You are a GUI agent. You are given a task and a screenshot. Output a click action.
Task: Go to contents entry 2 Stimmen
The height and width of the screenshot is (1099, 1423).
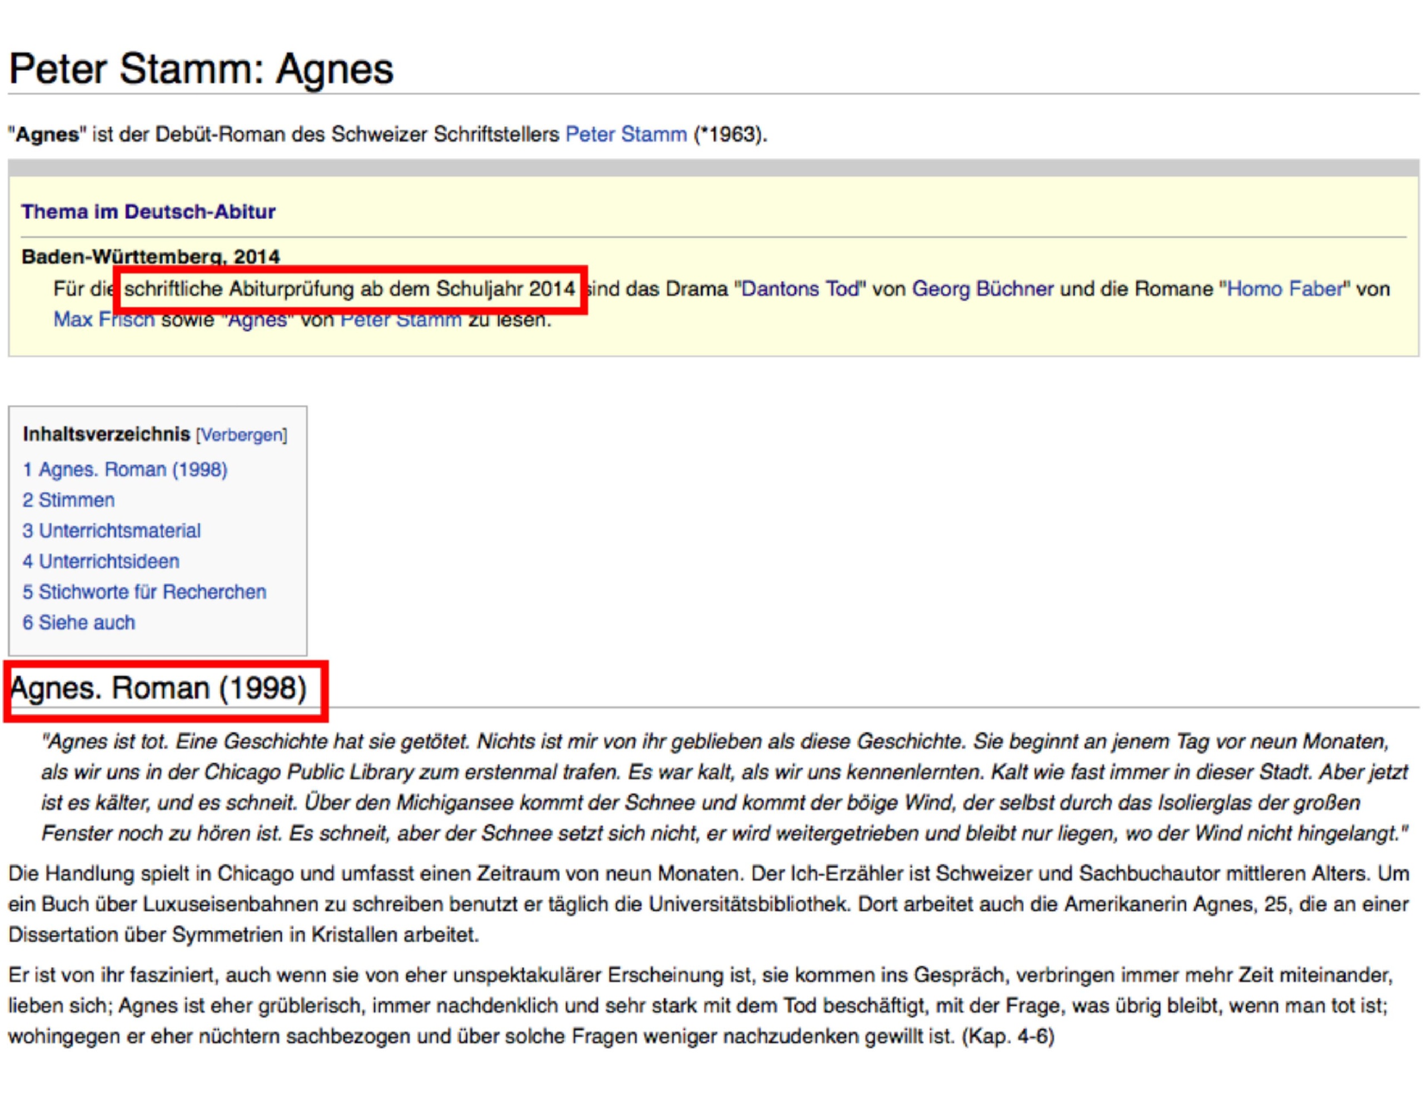pos(68,500)
